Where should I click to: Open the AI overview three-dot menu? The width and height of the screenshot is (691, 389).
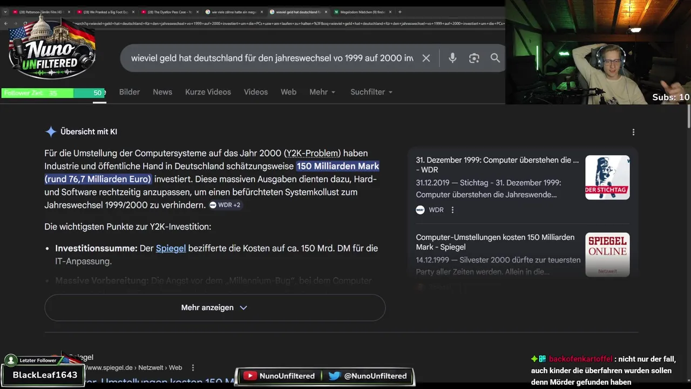[633, 132]
